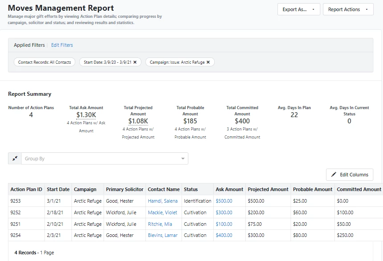Click the $100.00 ask amount for Mia Ritchie

tap(225, 224)
